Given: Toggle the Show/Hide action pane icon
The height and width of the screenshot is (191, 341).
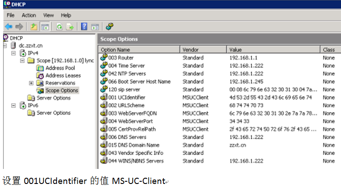Looking at the screenshot, I should point(95,27).
